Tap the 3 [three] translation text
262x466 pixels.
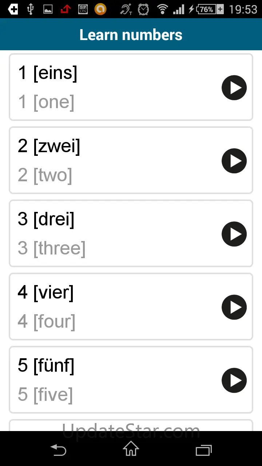click(x=52, y=248)
